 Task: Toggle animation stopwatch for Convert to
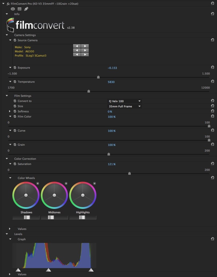15,101
